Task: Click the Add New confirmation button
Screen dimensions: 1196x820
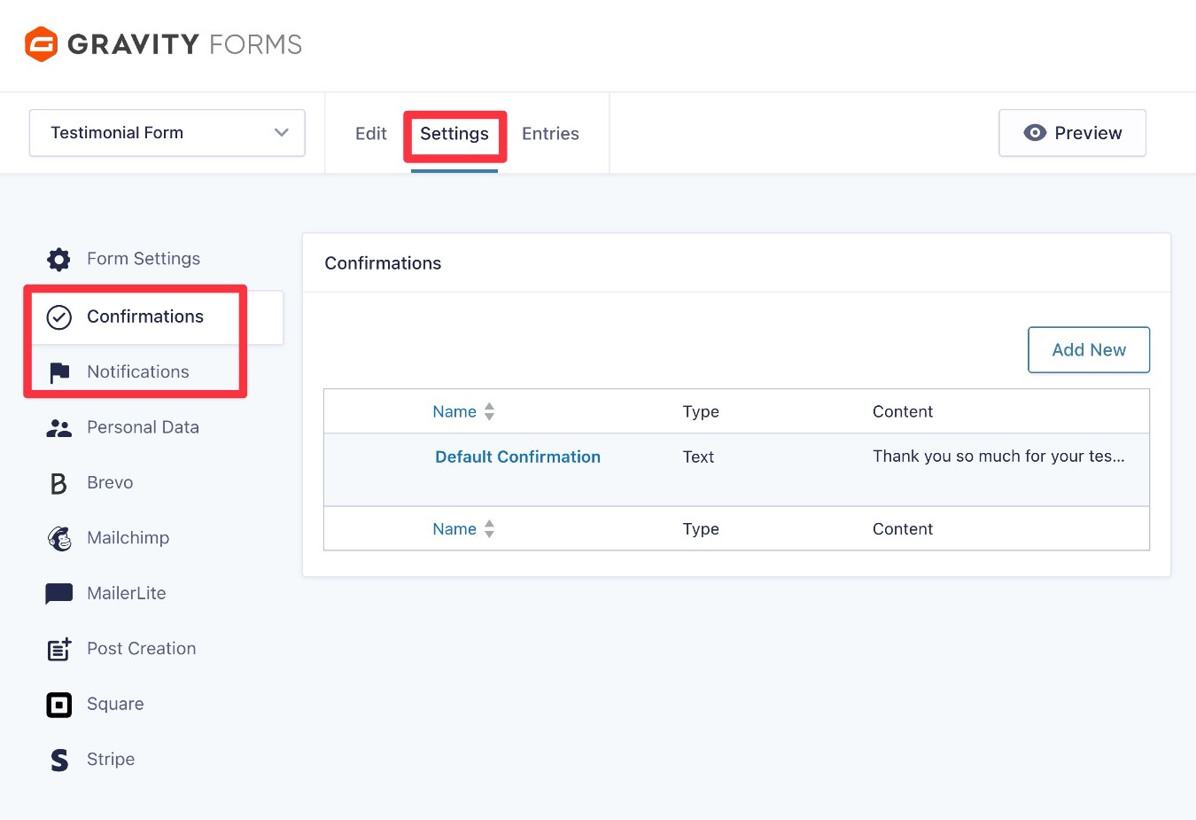Action: 1088,349
